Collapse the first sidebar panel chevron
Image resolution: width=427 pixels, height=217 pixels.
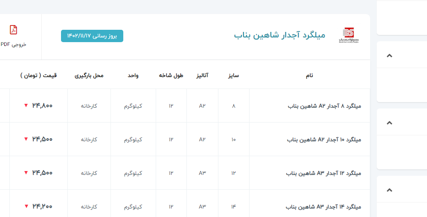(389, 55)
